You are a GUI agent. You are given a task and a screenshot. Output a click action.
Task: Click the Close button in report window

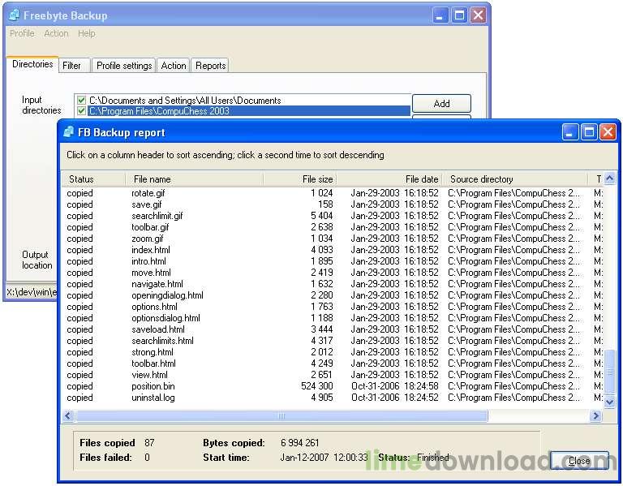coord(579,461)
